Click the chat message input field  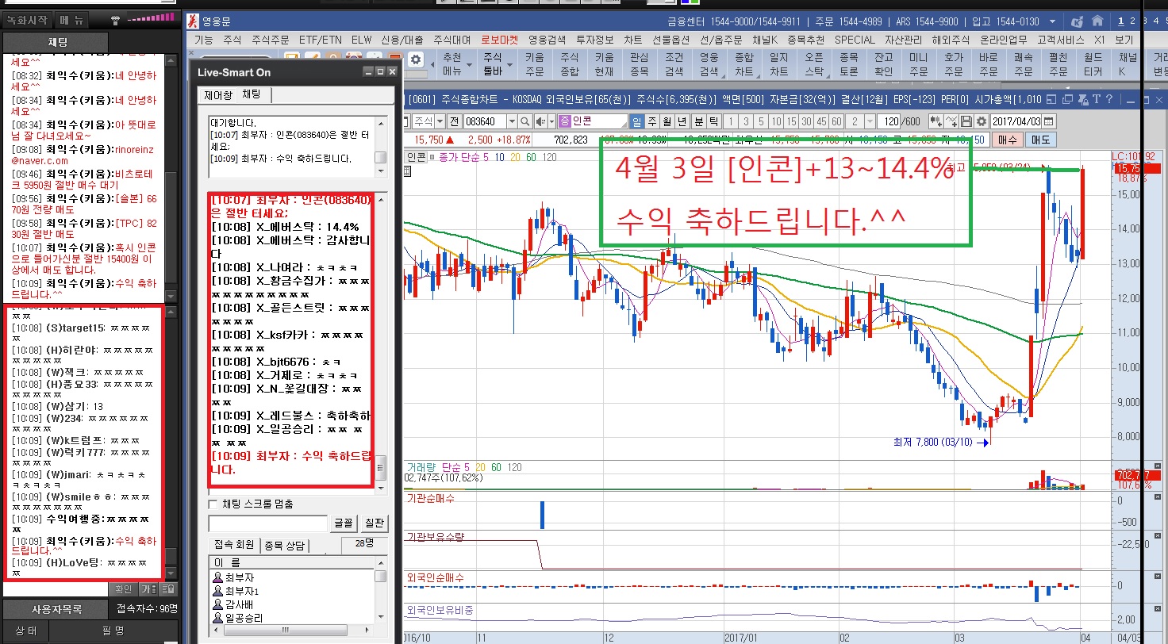click(x=267, y=523)
